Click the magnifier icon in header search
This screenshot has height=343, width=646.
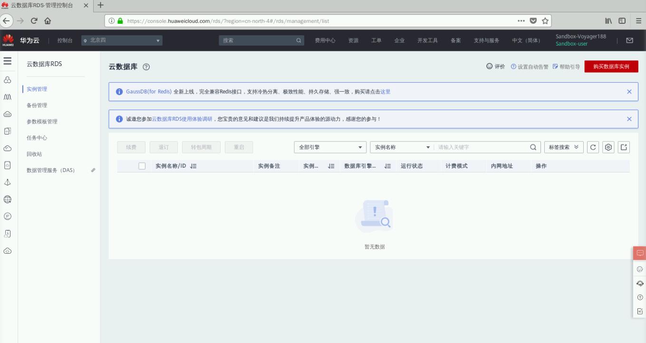[x=299, y=40]
